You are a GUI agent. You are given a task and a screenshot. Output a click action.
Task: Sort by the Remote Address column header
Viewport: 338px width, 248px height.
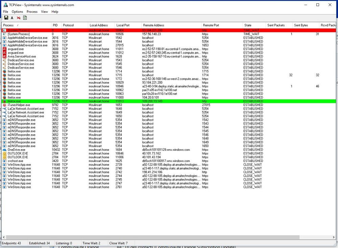172,25
